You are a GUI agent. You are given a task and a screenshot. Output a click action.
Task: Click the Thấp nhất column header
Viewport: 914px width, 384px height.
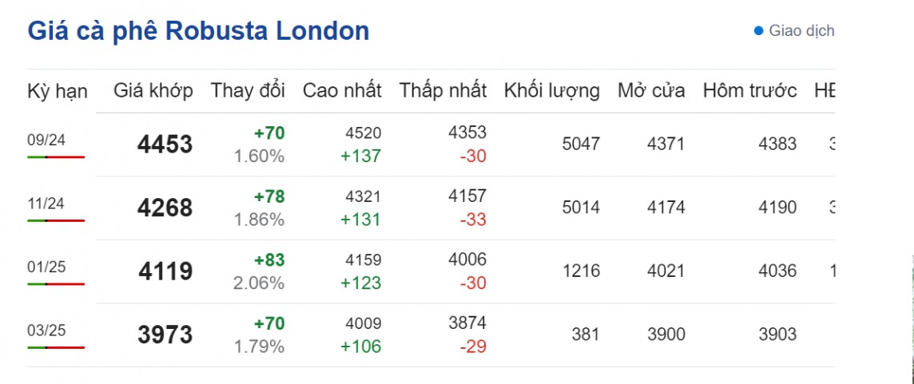click(x=443, y=91)
